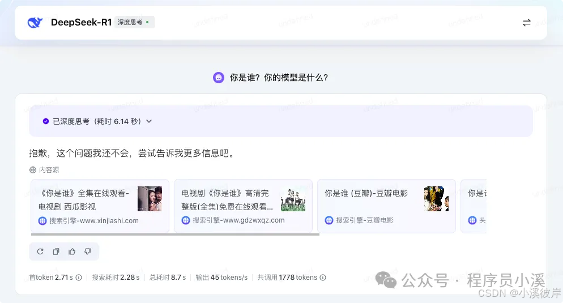This screenshot has width=563, height=303.
Task: Click the model switch arrows icon
Action: 526,23
